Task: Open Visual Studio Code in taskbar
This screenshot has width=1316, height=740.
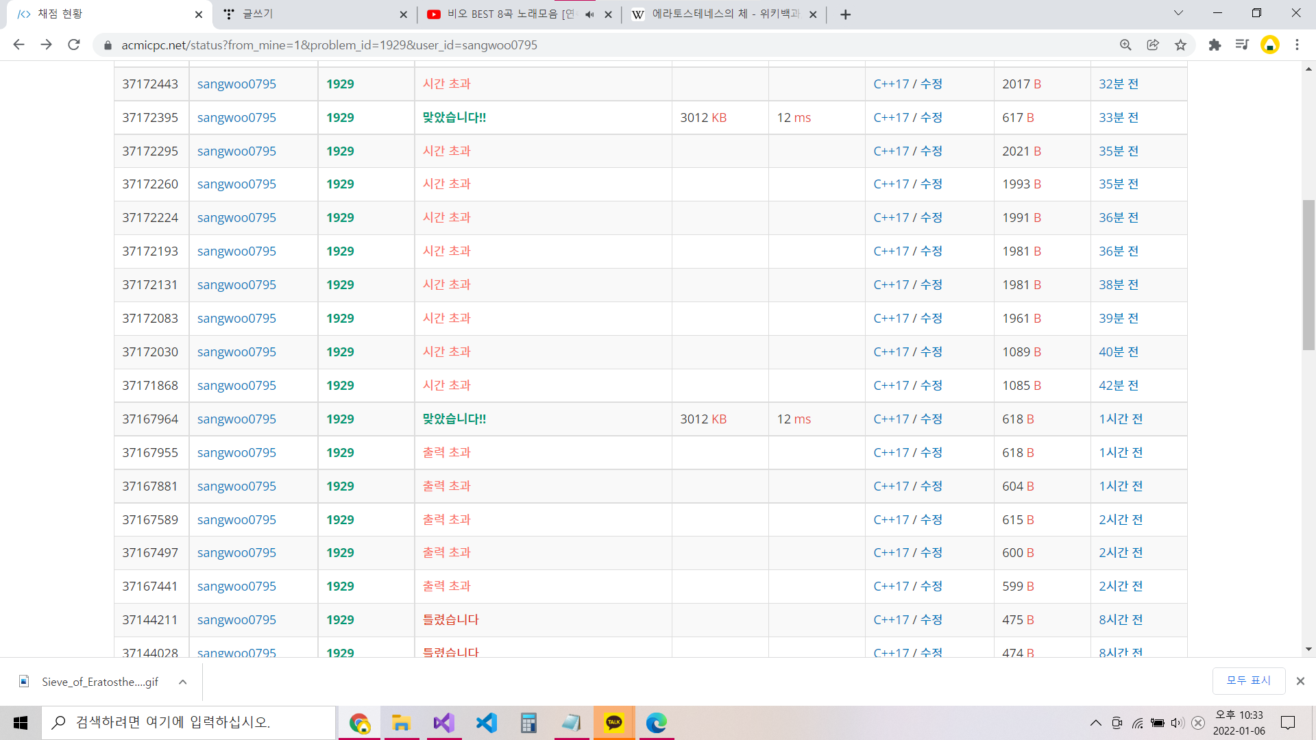Action: pyautogui.click(x=487, y=723)
